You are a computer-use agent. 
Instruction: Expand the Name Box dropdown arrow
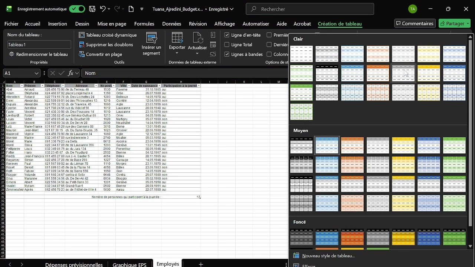(36, 73)
